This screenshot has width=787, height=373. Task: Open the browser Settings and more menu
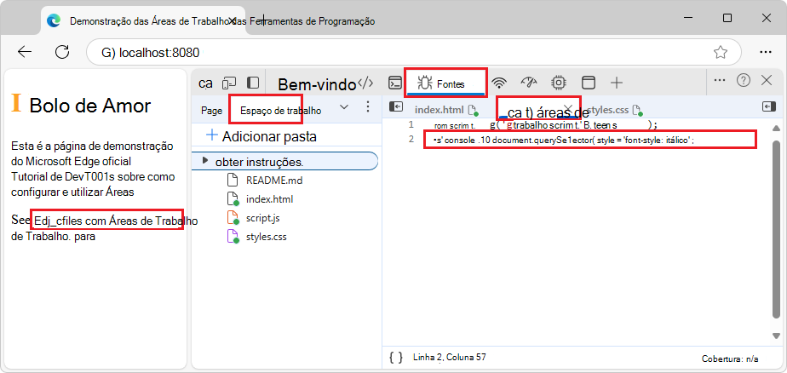tap(765, 52)
